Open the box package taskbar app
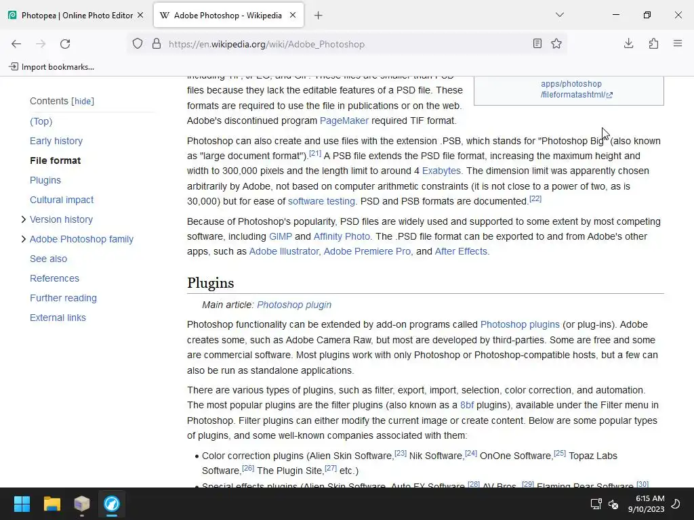694x520 pixels. [x=82, y=504]
